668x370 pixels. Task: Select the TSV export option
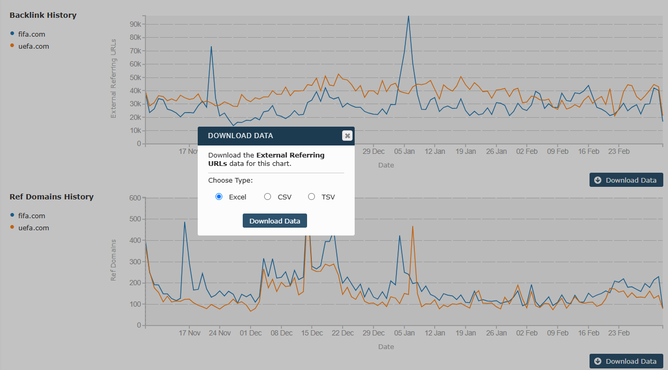pos(311,196)
